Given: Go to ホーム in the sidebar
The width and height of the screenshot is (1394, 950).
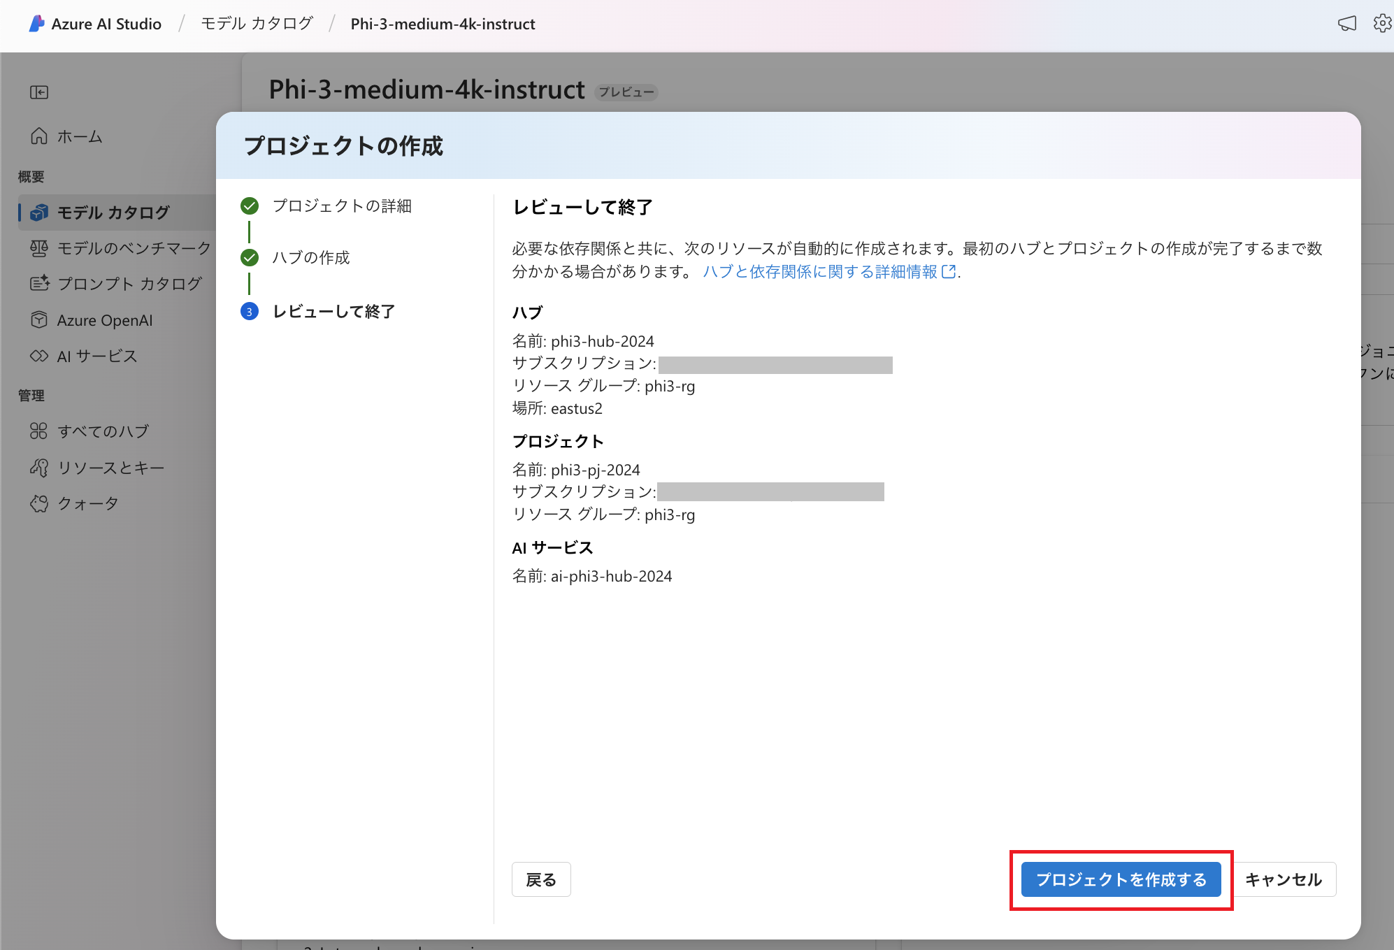Looking at the screenshot, I should coord(80,136).
